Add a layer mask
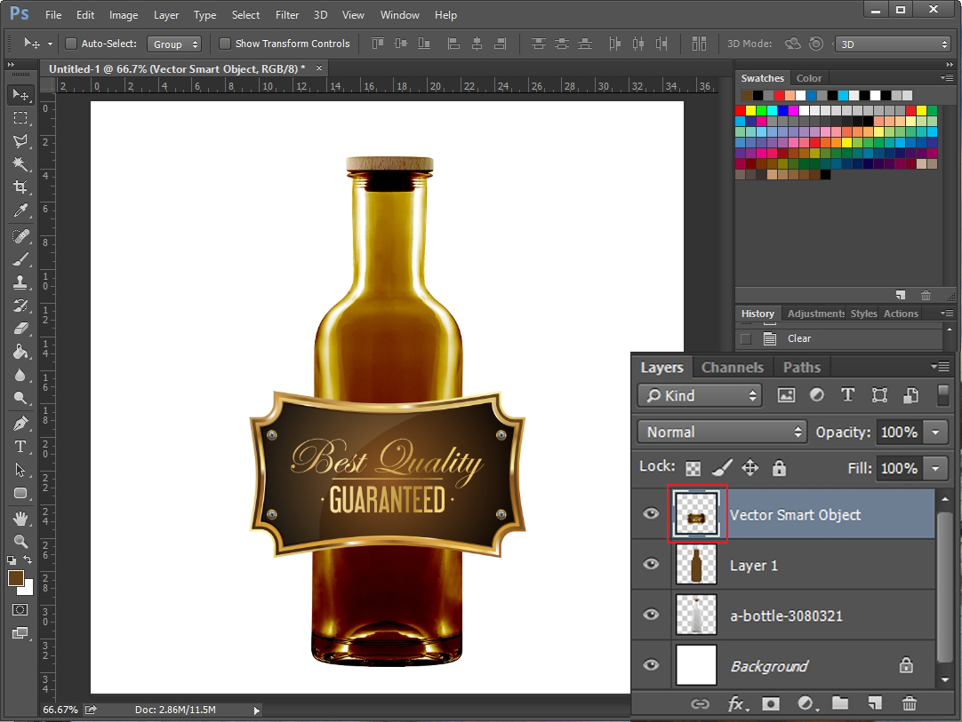 (x=771, y=703)
